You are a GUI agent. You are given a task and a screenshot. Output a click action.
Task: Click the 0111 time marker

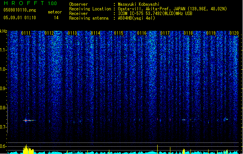pyautogui.click(x=26, y=33)
